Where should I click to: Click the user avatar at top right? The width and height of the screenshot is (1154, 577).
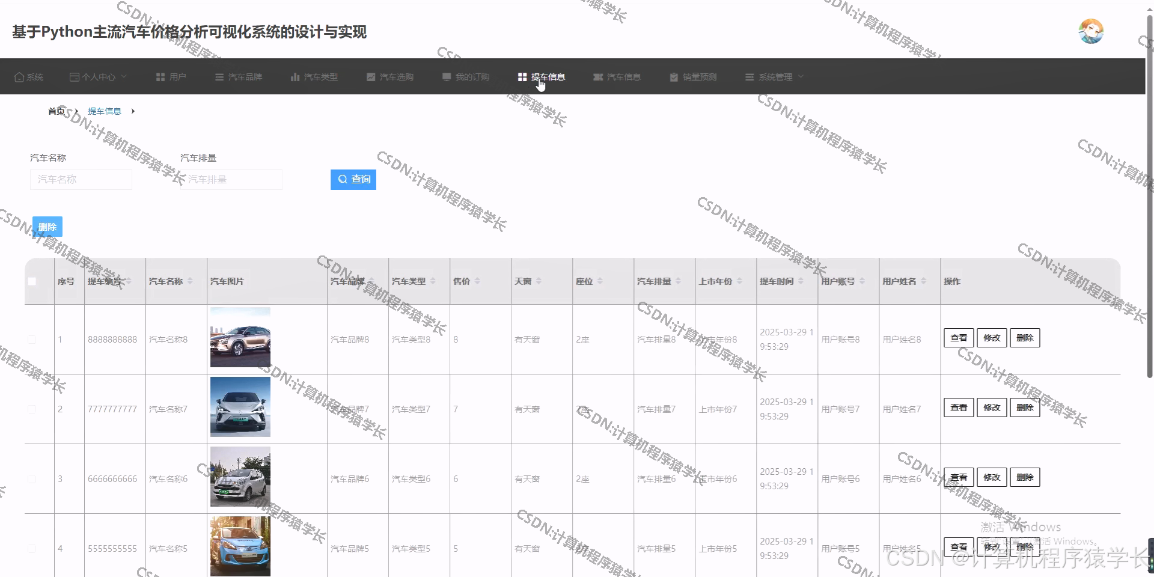[1091, 31]
